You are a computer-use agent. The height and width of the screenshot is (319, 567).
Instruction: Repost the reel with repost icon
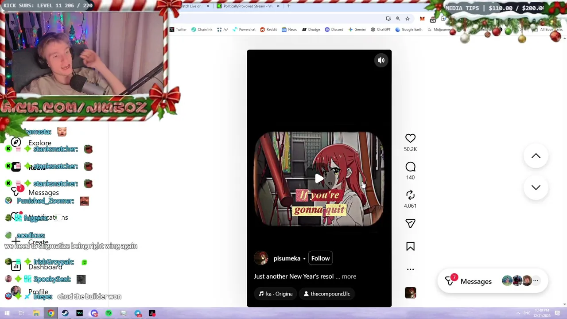(x=410, y=195)
